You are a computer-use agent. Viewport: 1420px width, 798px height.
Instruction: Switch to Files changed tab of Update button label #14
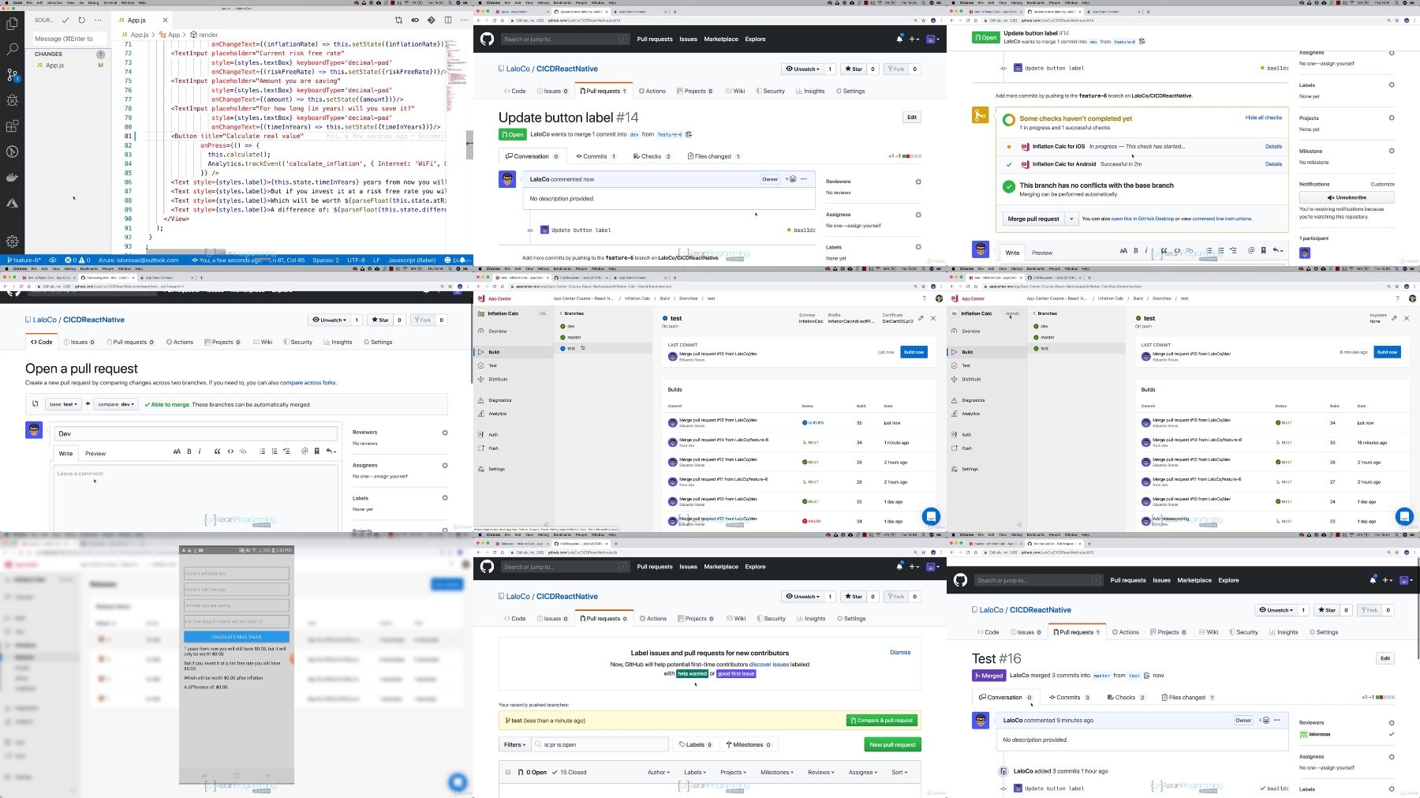[x=714, y=156]
